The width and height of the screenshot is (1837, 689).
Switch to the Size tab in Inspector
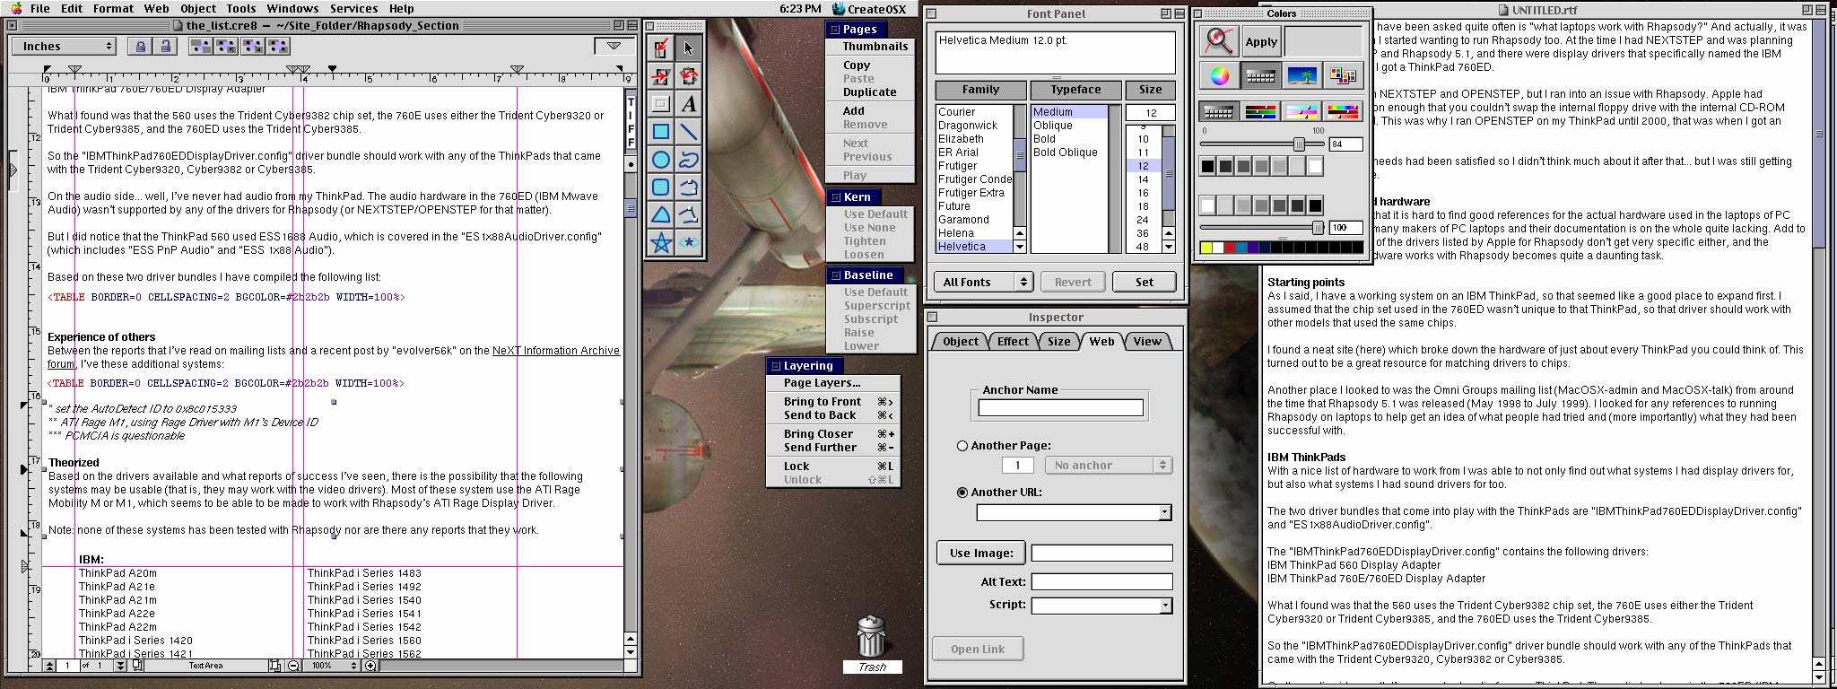[x=1058, y=342]
